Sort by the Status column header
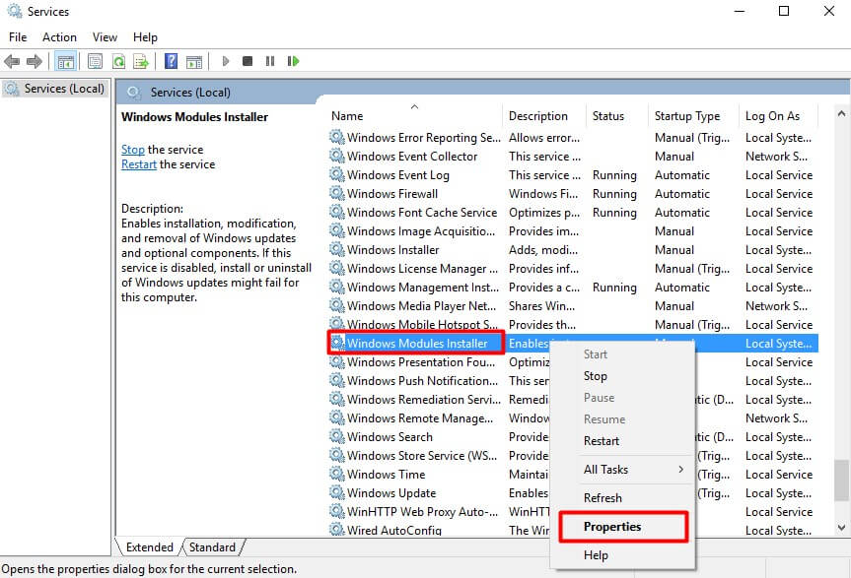 [x=616, y=116]
